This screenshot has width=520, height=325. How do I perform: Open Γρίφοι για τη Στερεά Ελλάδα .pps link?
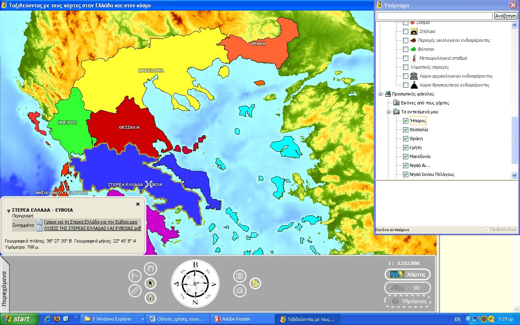(91, 222)
